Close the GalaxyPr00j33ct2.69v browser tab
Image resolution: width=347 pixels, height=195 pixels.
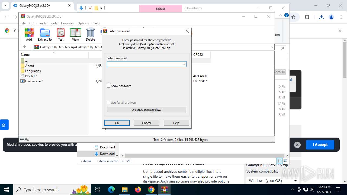(x=69, y=5)
